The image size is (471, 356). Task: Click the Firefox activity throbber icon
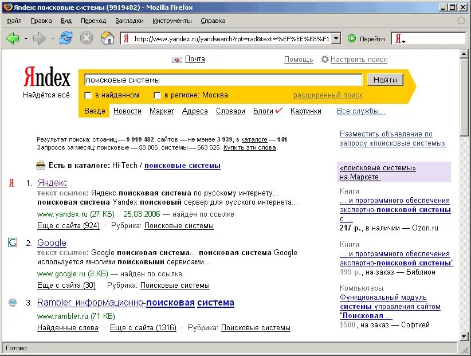(461, 21)
